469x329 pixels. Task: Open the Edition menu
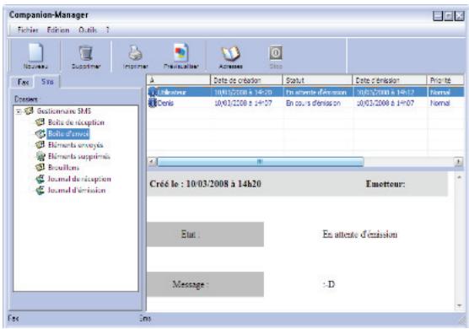(x=58, y=30)
